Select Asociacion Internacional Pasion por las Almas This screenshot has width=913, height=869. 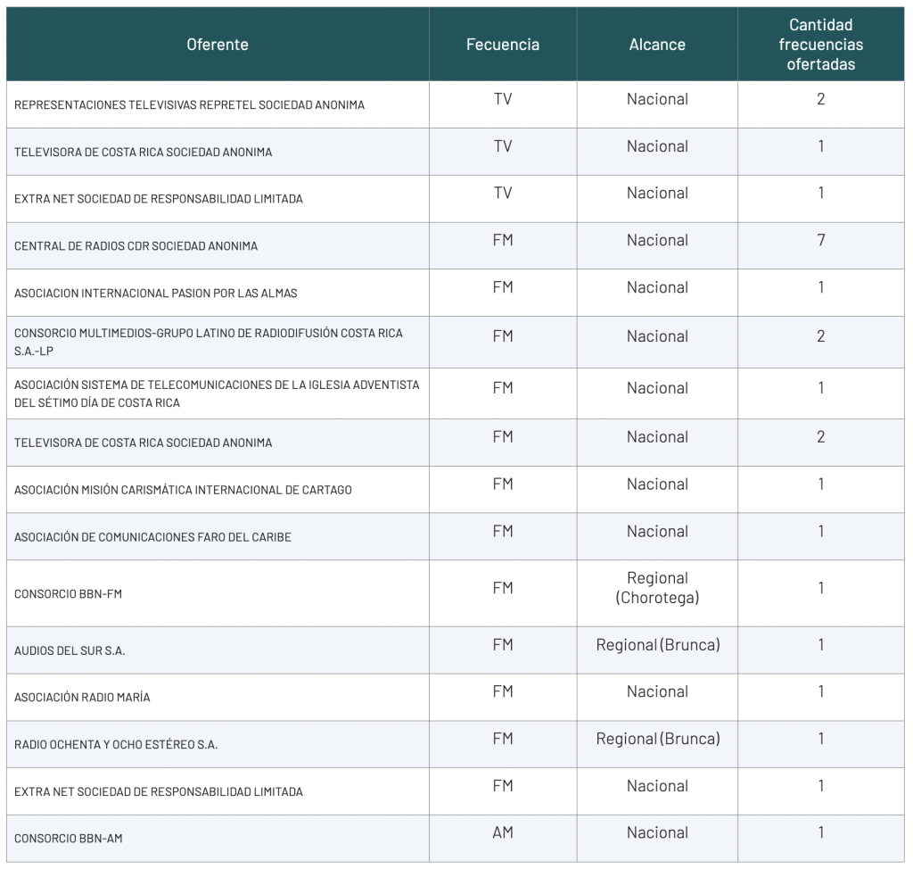click(155, 294)
